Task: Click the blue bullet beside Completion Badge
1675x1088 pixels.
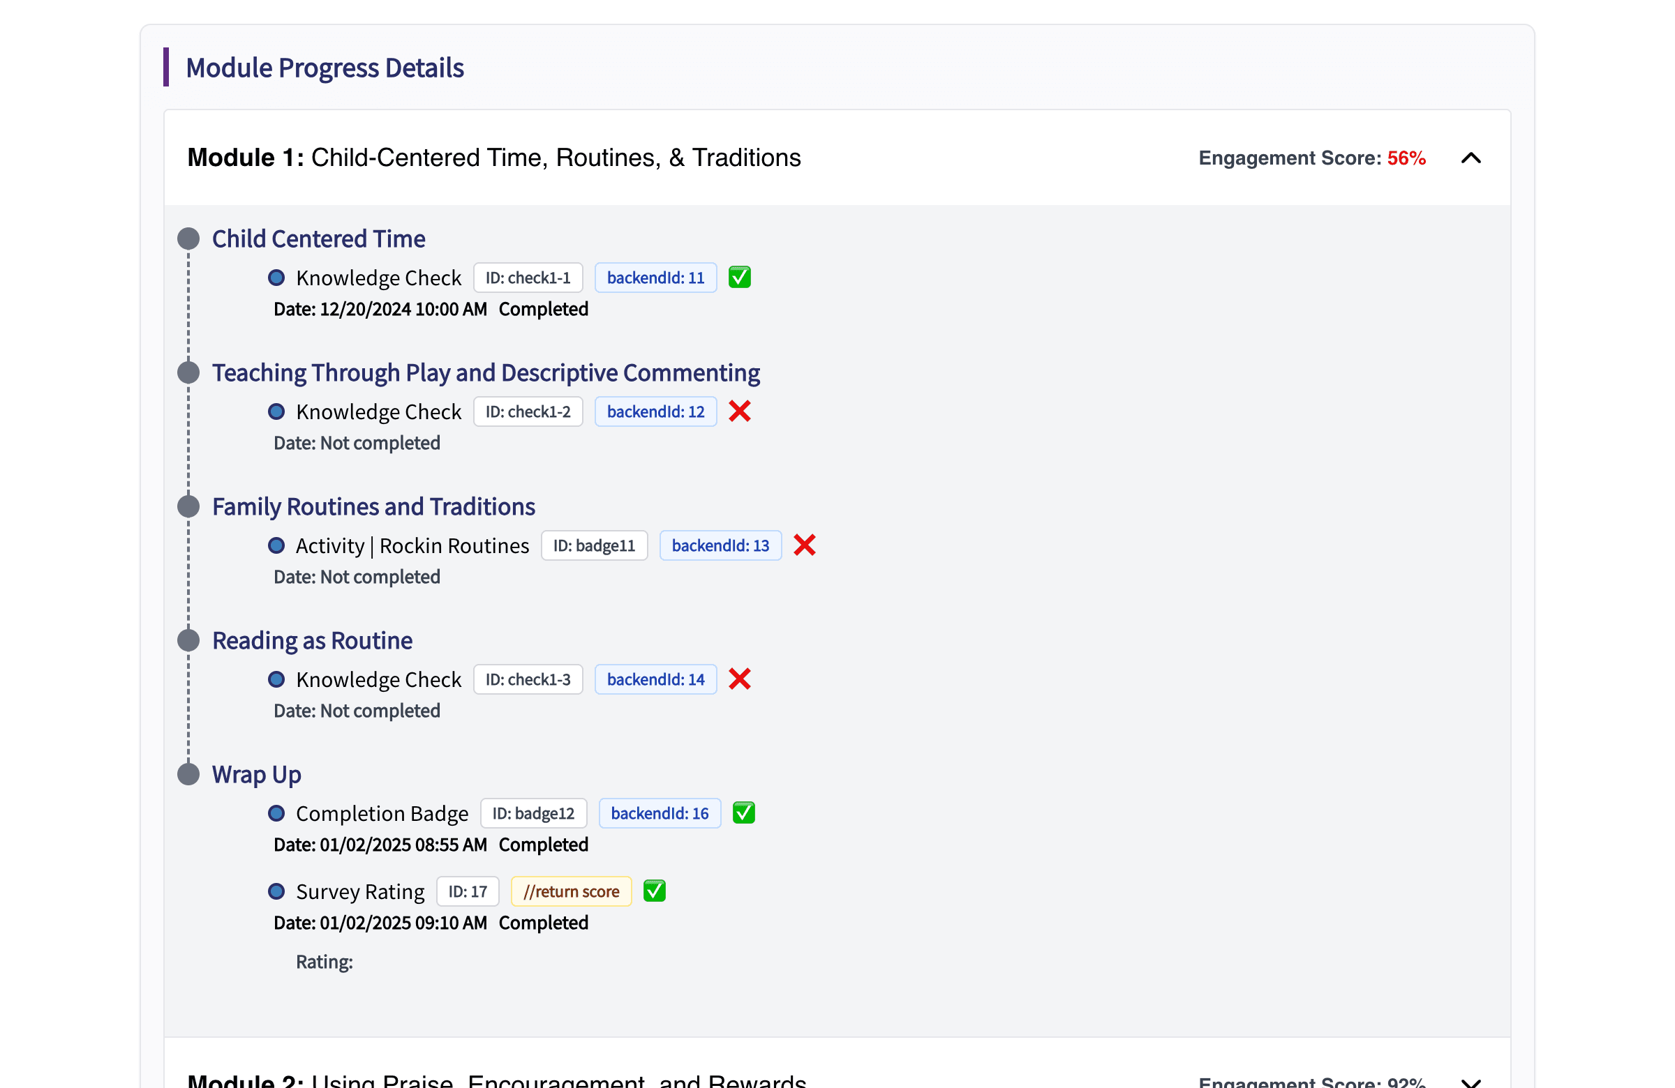Action: [x=276, y=813]
